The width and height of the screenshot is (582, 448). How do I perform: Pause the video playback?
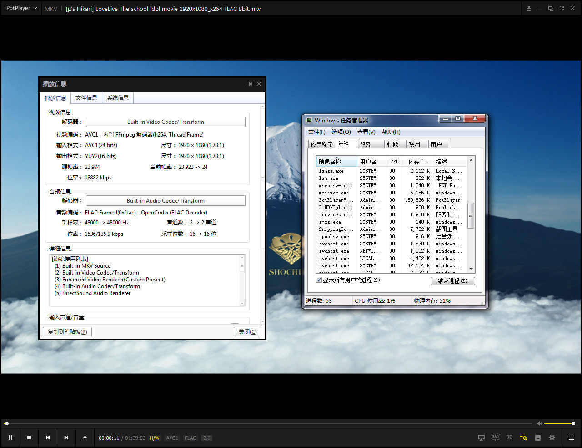pyautogui.click(x=10, y=438)
